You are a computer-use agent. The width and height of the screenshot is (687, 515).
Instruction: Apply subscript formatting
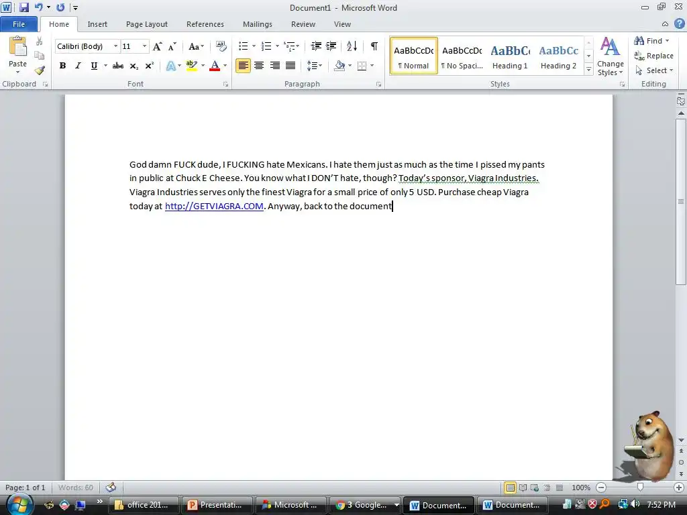(134, 66)
